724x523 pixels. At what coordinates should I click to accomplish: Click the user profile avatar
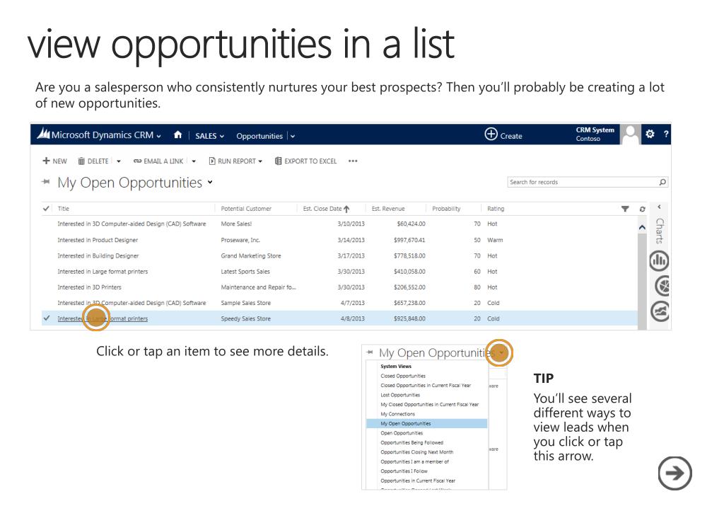(x=630, y=134)
